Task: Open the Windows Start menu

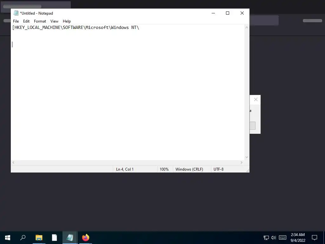Action: pyautogui.click(x=8, y=238)
